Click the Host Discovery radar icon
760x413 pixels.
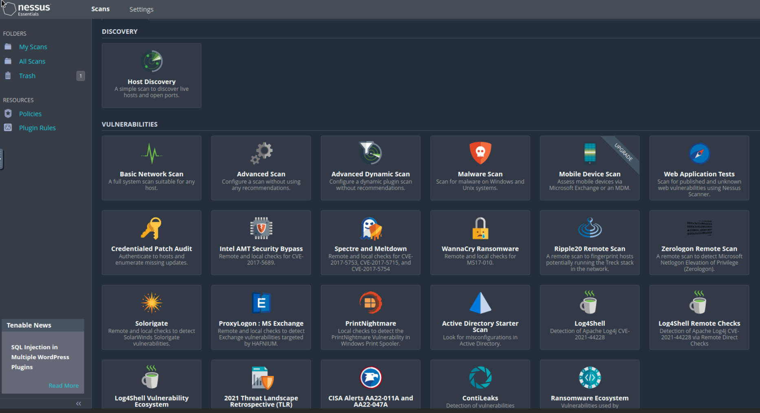[x=152, y=62]
